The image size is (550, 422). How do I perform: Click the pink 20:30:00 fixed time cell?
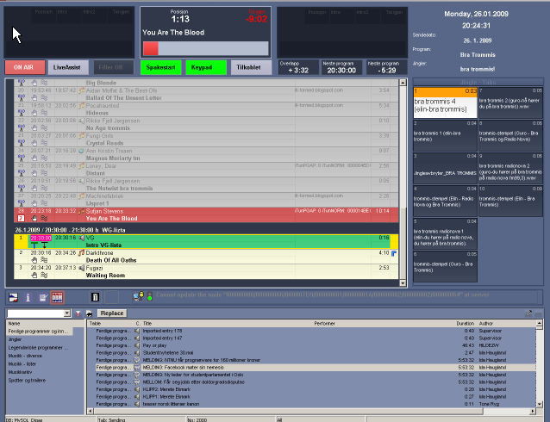pyautogui.click(x=41, y=238)
